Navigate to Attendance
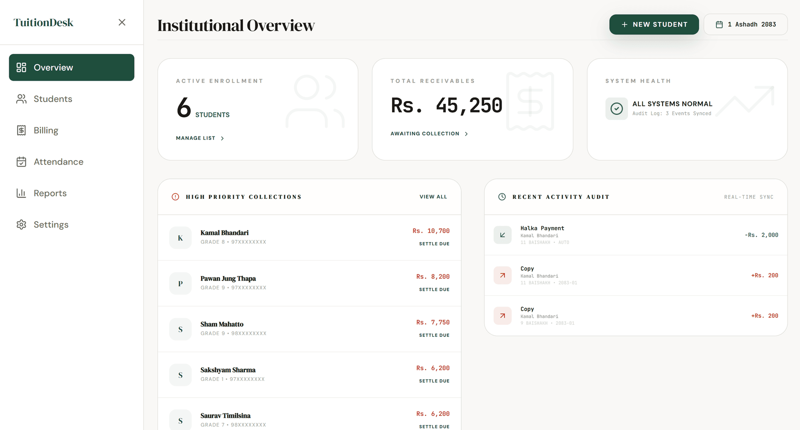The height and width of the screenshot is (430, 800). tap(72, 162)
